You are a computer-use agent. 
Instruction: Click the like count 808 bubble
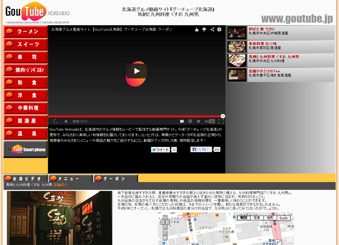click(217, 149)
